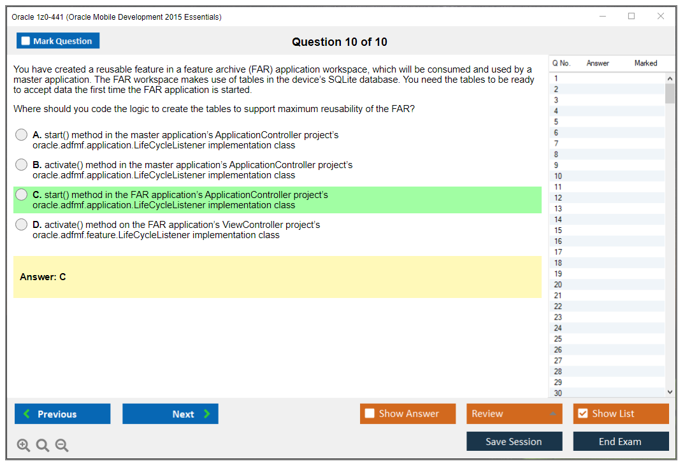The height and width of the screenshot is (468, 685).
Task: Maximize the exam window
Action: [631, 16]
